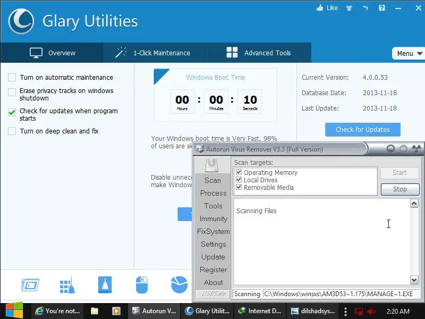Switch to the 1-Click Maintenance tab
Image resolution: width=425 pixels, height=319 pixels.
(x=155, y=53)
